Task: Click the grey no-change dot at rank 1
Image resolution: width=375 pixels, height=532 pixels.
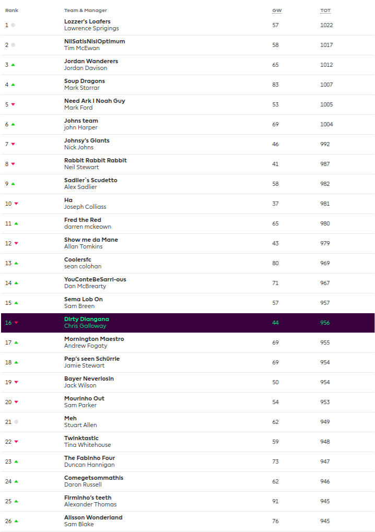Action: (x=13, y=25)
